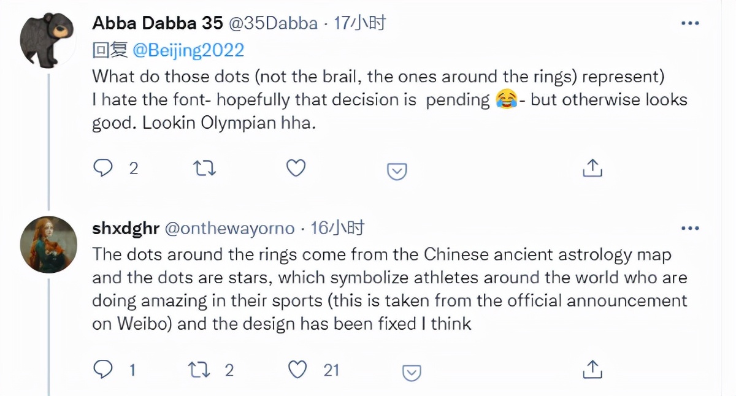Share shxdghr's reply
The image size is (736, 396).
(592, 370)
